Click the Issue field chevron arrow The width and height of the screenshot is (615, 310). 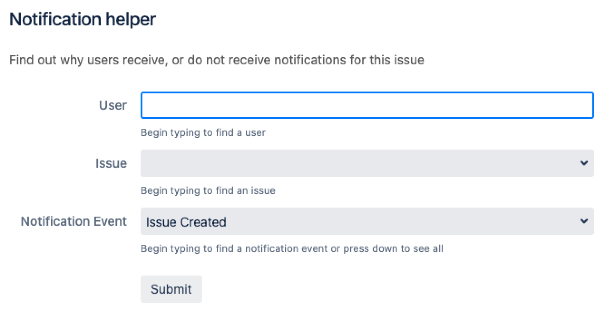584,163
